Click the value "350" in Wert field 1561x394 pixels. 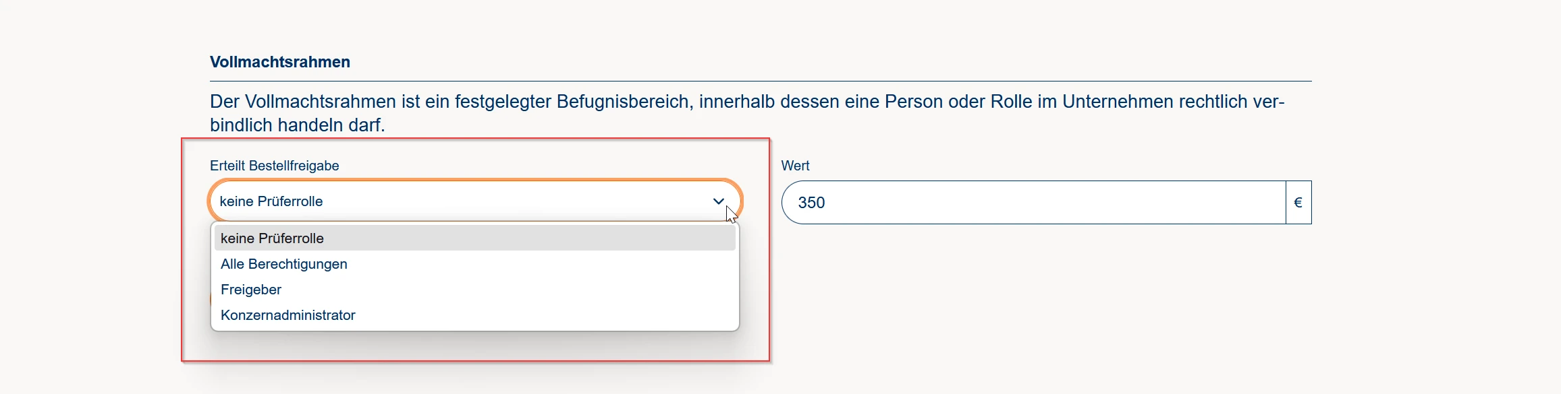click(811, 203)
